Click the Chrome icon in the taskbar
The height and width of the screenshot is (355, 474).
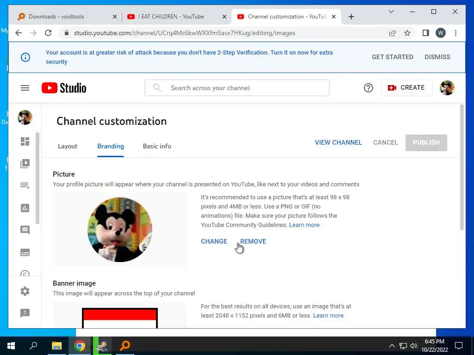[x=80, y=346]
